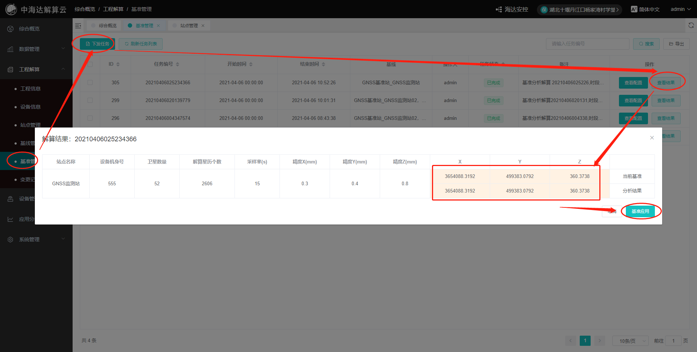The image size is (697, 352).
Task: Close the 基准管理 tab via its X
Action: coord(158,26)
